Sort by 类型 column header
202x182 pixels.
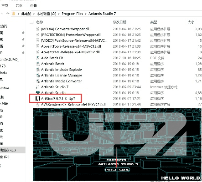click(x=154, y=22)
